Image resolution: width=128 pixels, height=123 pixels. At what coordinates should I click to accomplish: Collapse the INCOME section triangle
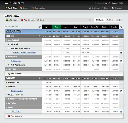click(x=39, y=36)
